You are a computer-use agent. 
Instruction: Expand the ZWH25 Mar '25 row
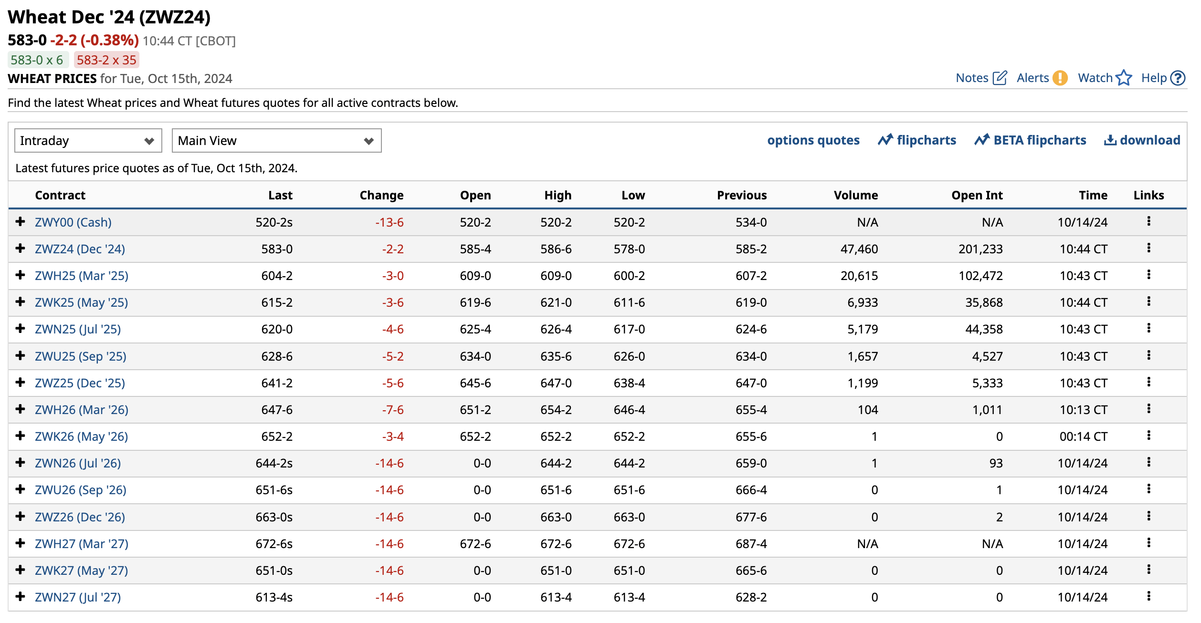tap(20, 275)
